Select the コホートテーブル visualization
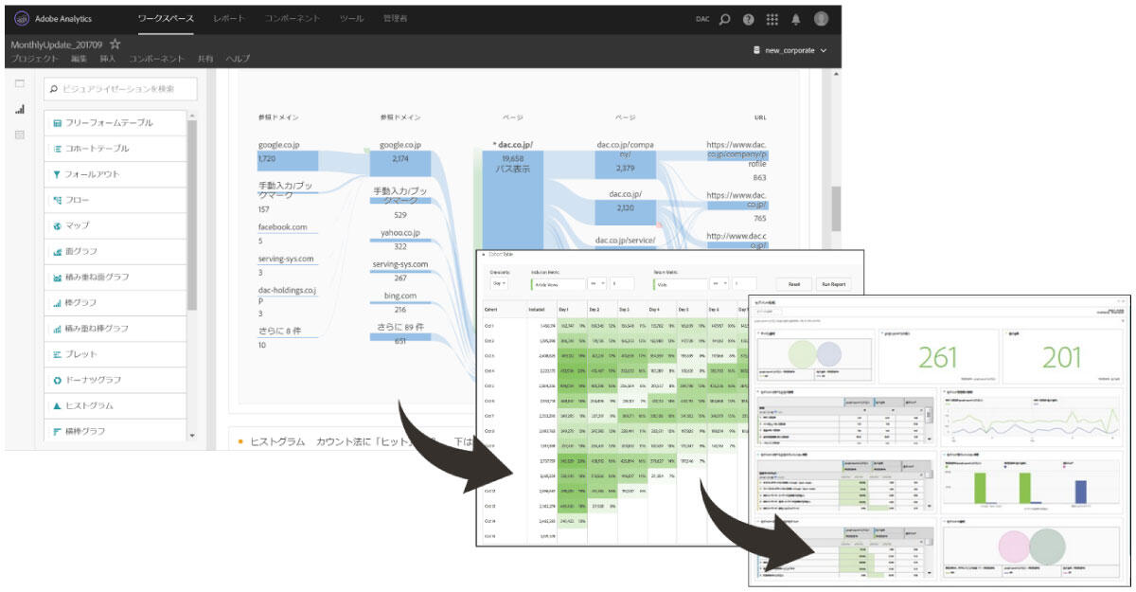1136x592 pixels. (115, 149)
